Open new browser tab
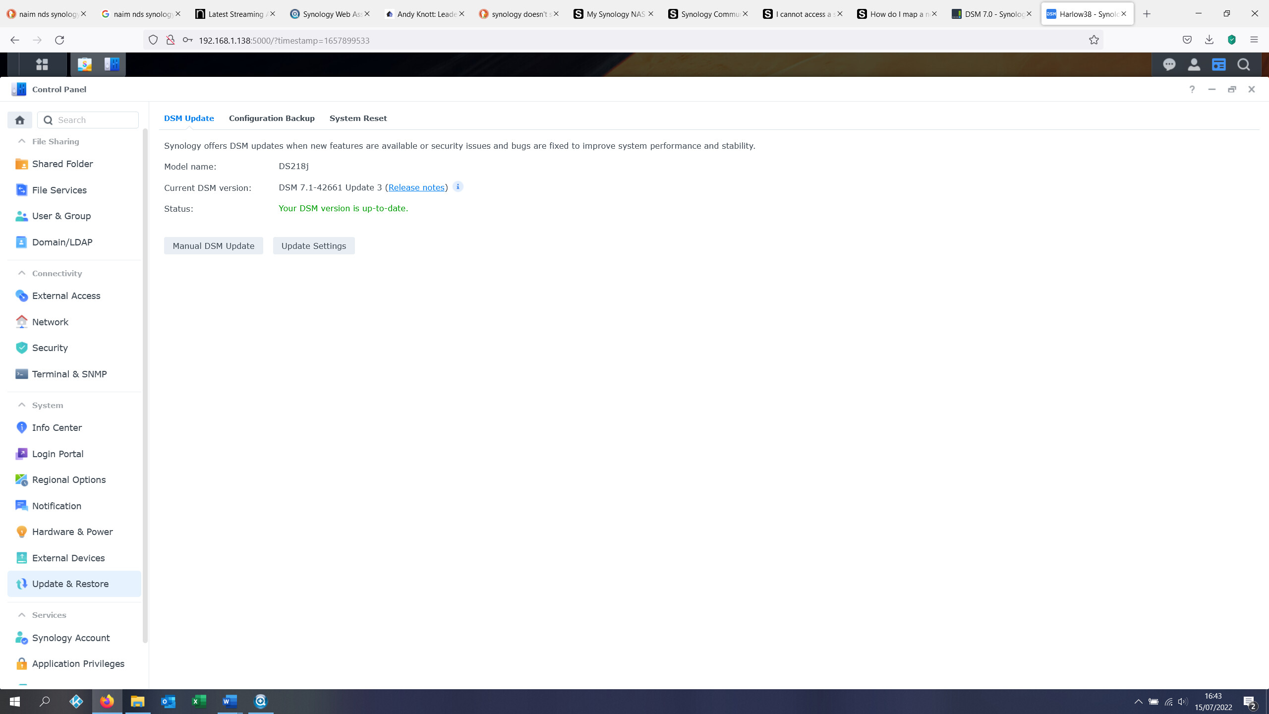Screen dimensions: 1269x714 1147,14
